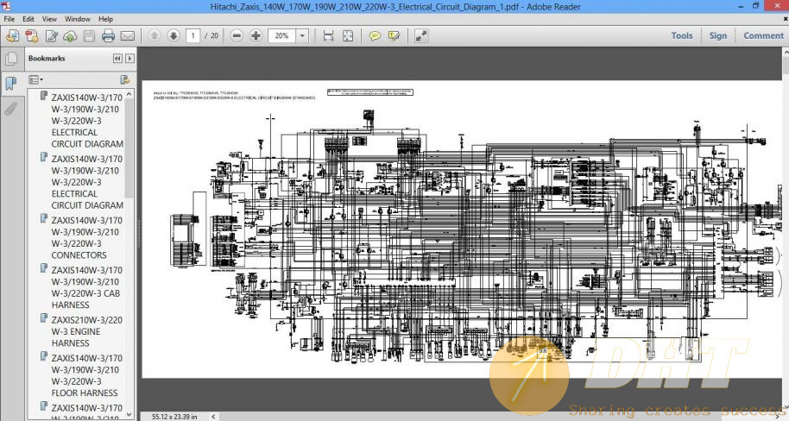The width and height of the screenshot is (789, 421).
Task: Open the Help menu
Action: point(105,19)
